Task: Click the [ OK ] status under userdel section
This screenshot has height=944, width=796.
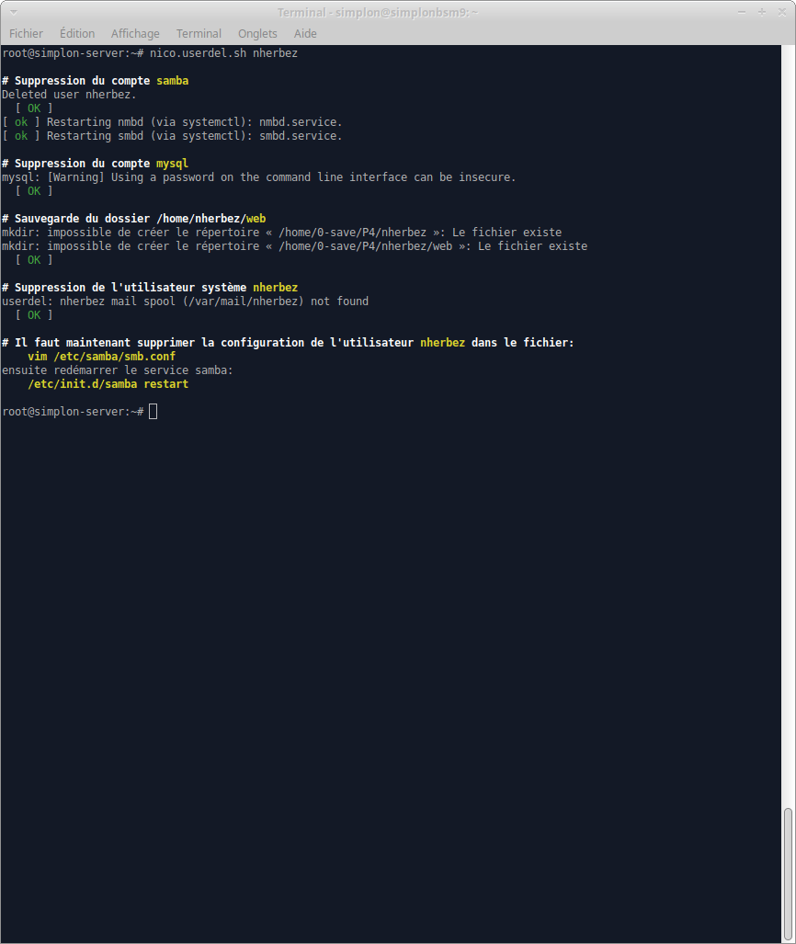Action: coord(34,315)
